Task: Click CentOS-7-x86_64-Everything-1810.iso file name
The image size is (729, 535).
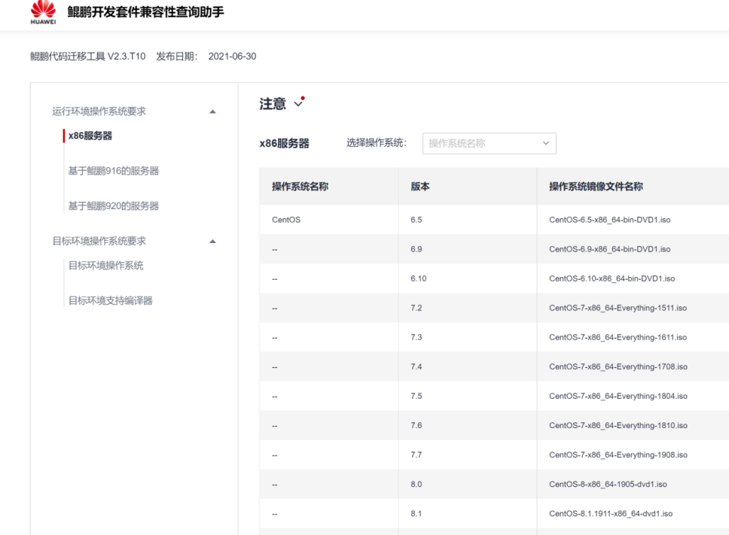Action: pos(618,426)
